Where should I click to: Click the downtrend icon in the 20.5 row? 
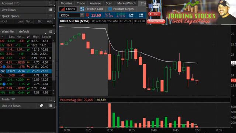coord(28,66)
